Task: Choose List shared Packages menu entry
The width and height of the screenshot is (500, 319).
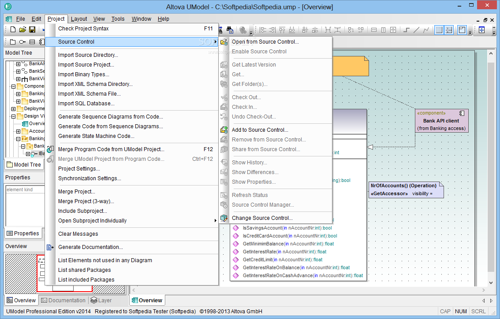Action: (x=132, y=270)
